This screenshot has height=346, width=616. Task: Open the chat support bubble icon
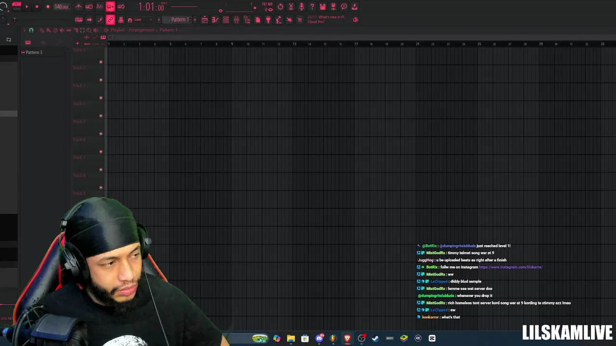(x=344, y=7)
